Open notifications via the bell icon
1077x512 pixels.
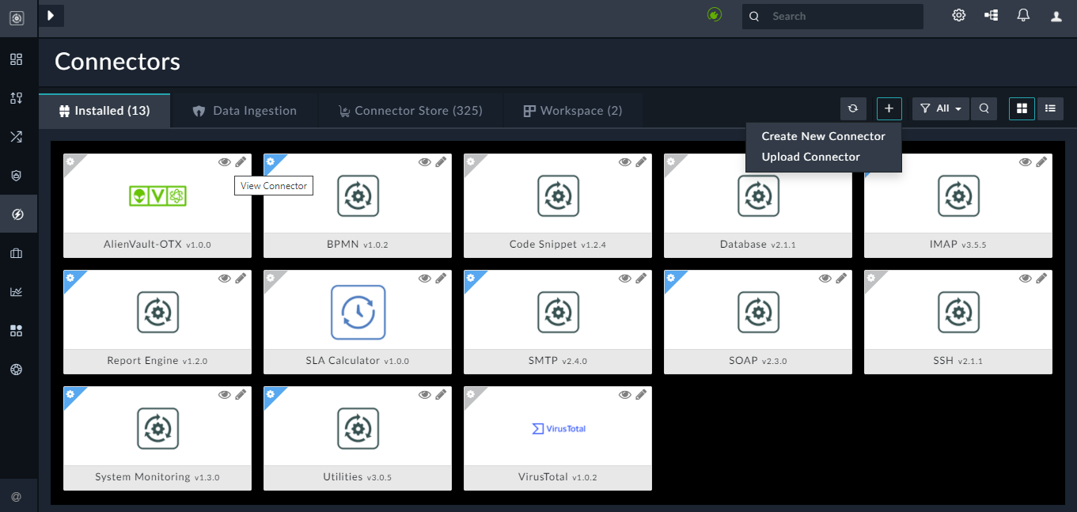pyautogui.click(x=1022, y=15)
